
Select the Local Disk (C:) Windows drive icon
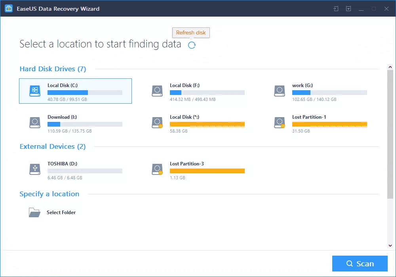click(35, 91)
